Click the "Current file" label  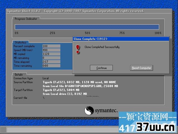(x=20, y=98)
